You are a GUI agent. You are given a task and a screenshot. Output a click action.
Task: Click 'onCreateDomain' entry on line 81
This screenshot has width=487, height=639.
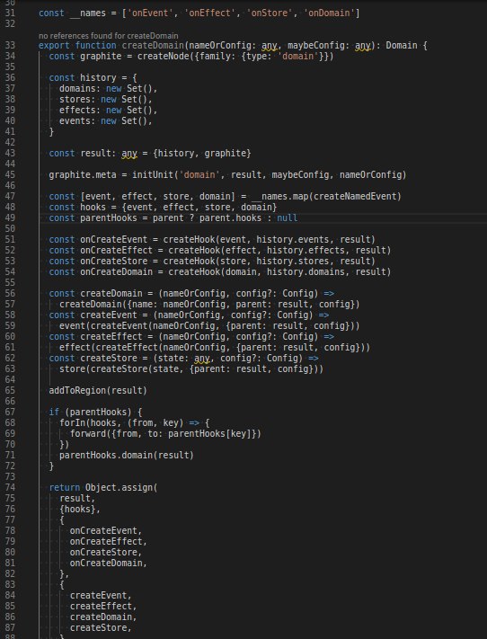[x=106, y=563]
